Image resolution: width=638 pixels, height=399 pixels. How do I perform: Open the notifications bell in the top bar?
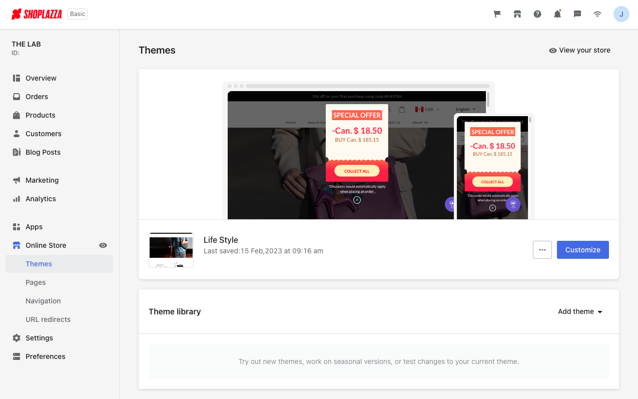pos(557,14)
